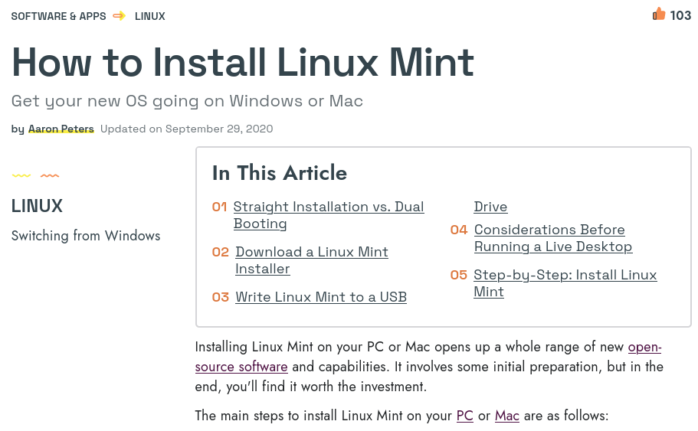The image size is (698, 431).
Task: Select Switching from Windows sidebar item
Action: (x=86, y=235)
